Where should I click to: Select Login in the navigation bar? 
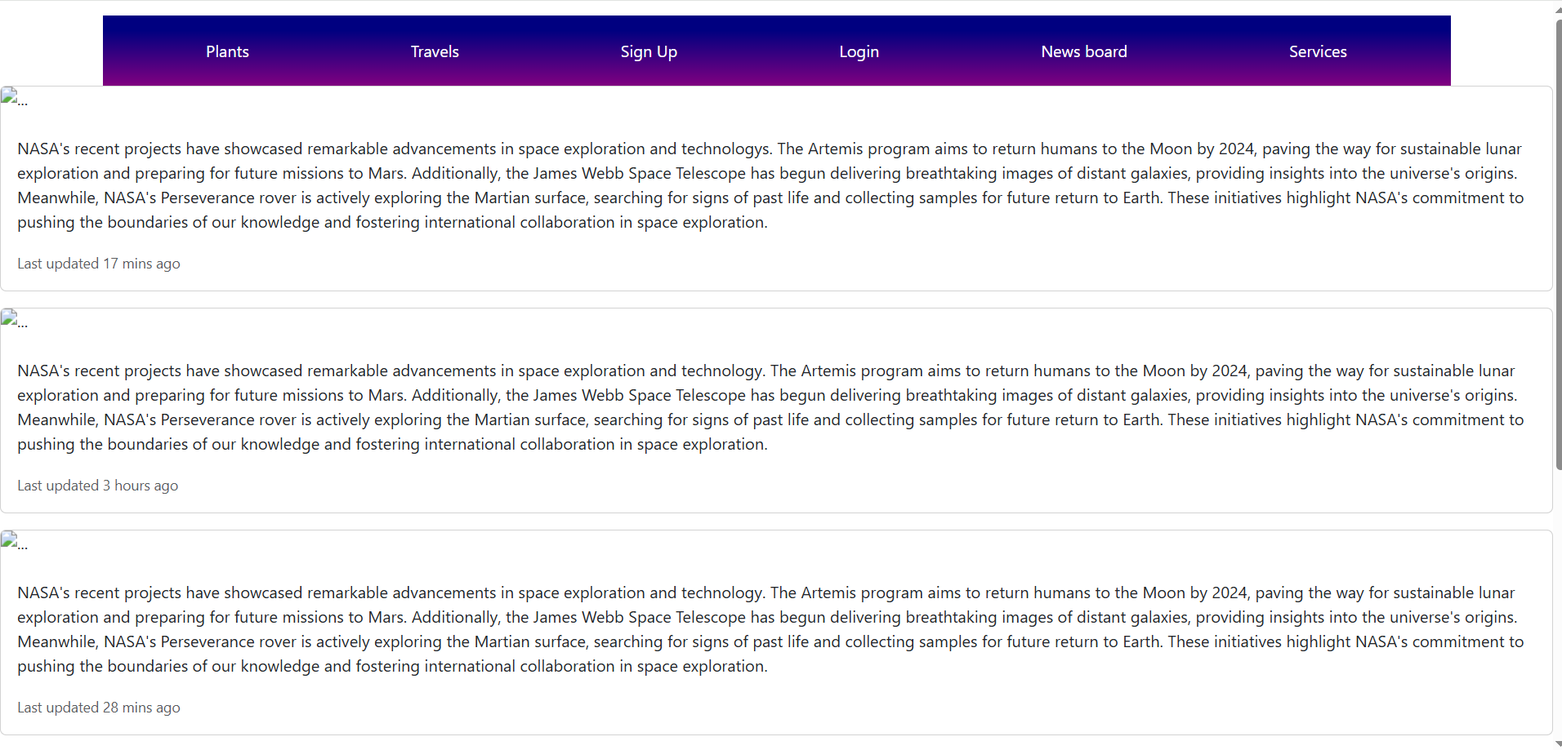[x=859, y=51]
